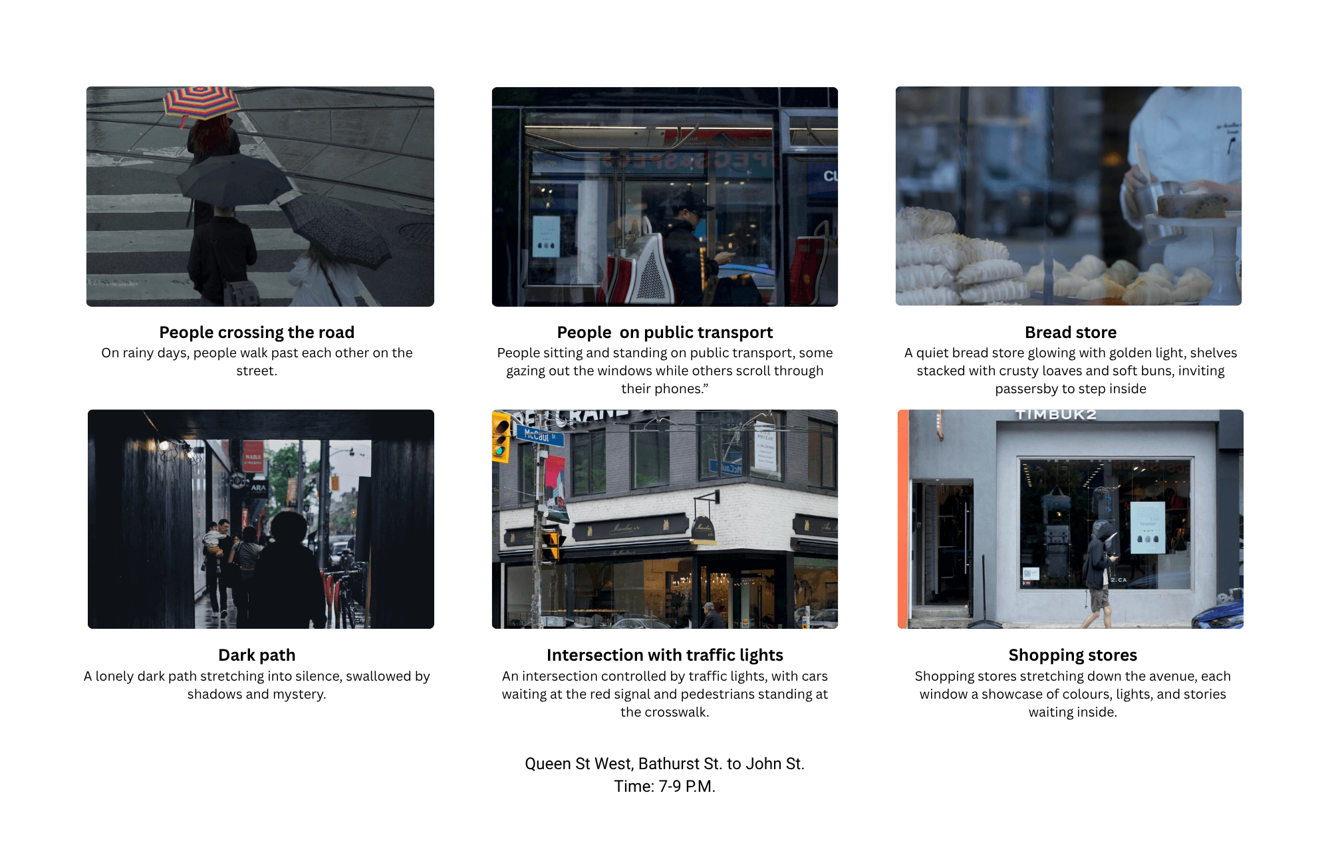The height and width of the screenshot is (861, 1330).
Task: Click the photo of people crossing with umbrellas
Action: click(259, 195)
